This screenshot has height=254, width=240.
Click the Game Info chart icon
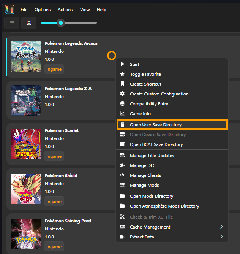(x=122, y=113)
